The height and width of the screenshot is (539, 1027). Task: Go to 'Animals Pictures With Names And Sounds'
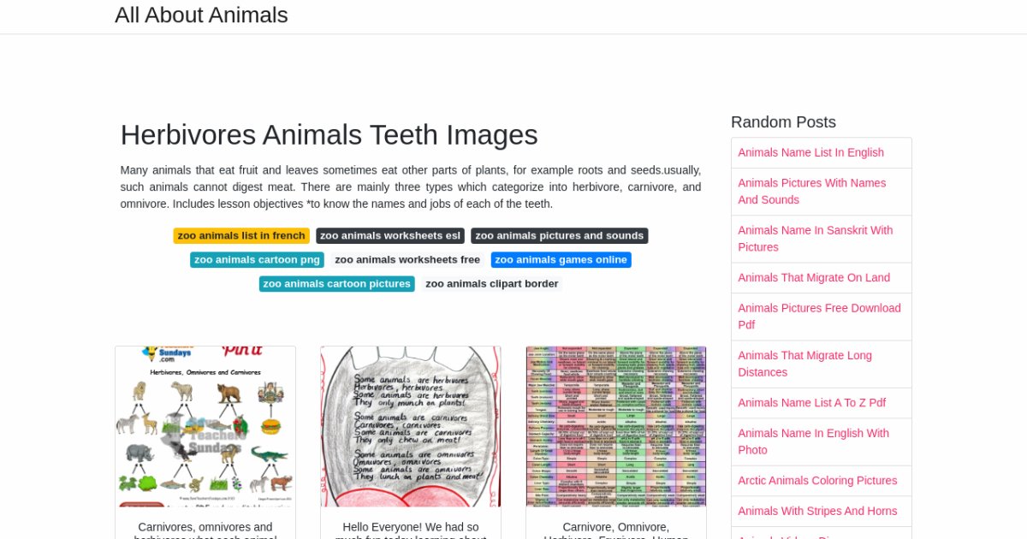(811, 192)
